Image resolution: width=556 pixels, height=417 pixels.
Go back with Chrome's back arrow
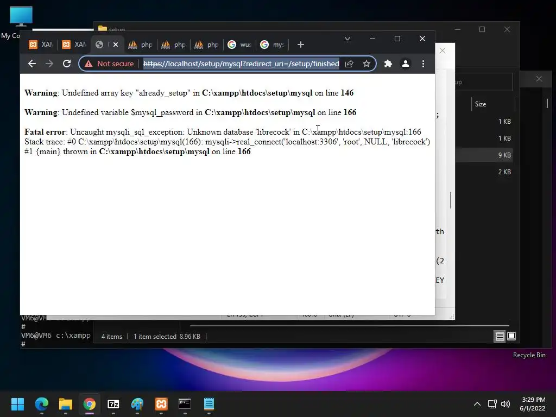click(32, 64)
